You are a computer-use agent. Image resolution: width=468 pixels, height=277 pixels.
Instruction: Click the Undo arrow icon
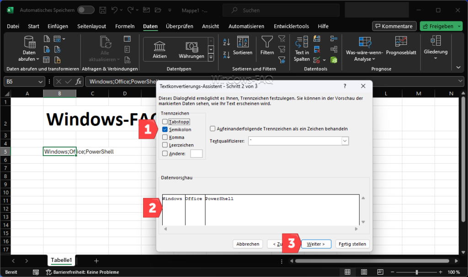114,10
